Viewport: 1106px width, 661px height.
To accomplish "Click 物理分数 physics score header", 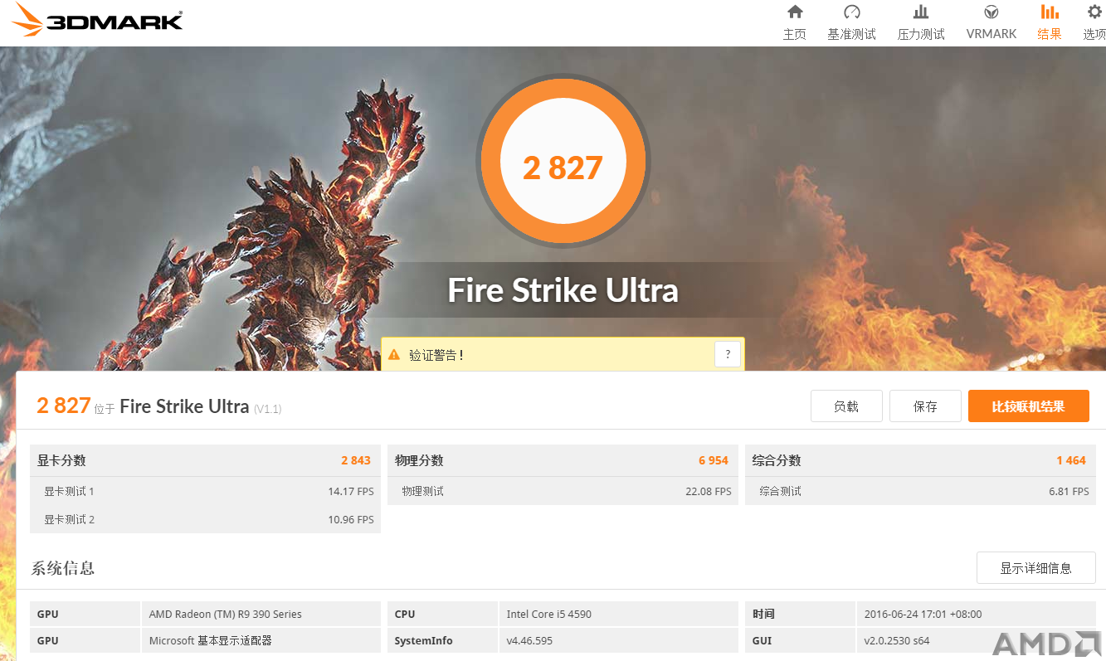I will pyautogui.click(x=419, y=460).
